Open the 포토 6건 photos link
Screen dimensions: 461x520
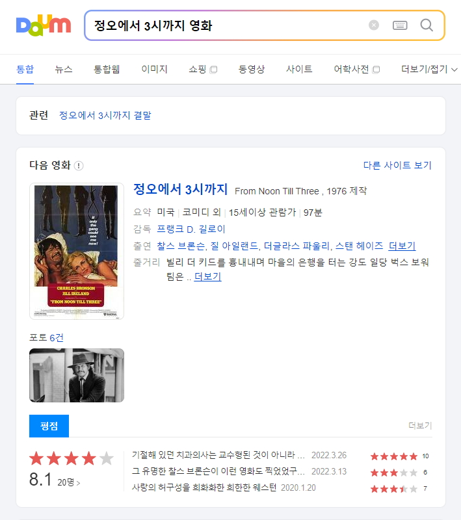tap(46, 337)
